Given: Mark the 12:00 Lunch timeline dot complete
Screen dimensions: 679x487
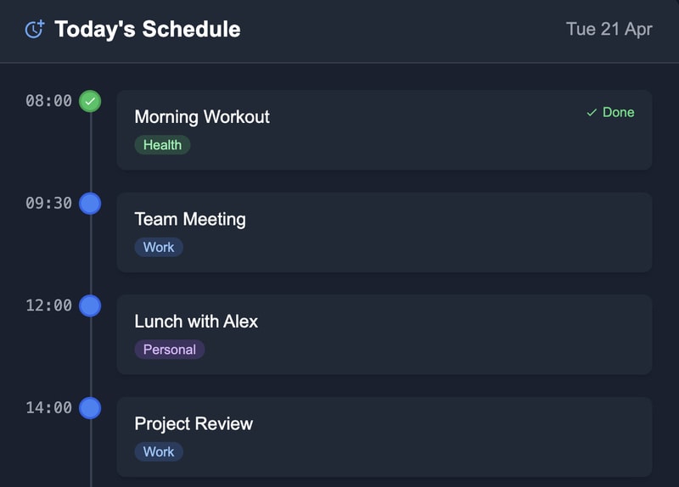Looking at the screenshot, I should tap(90, 305).
